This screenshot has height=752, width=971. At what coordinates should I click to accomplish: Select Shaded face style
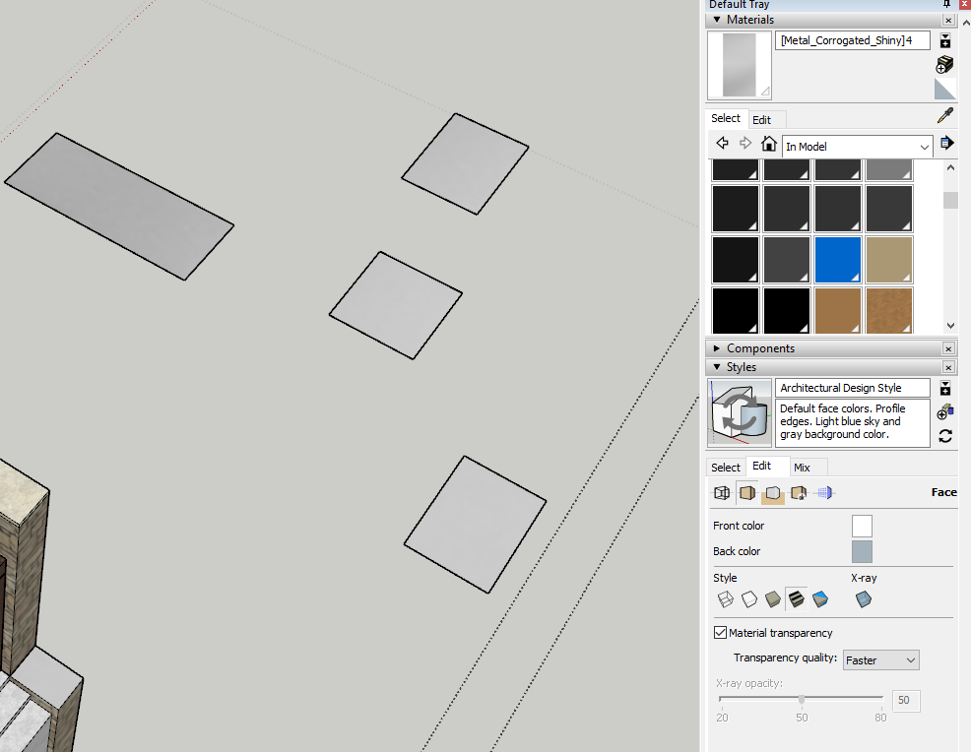coord(773,599)
